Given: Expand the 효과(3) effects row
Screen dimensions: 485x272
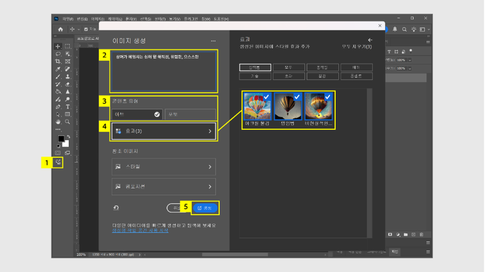Looking at the screenshot, I should [164, 131].
